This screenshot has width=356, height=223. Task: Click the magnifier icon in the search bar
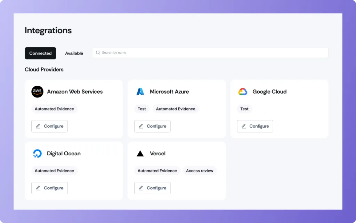pos(98,52)
